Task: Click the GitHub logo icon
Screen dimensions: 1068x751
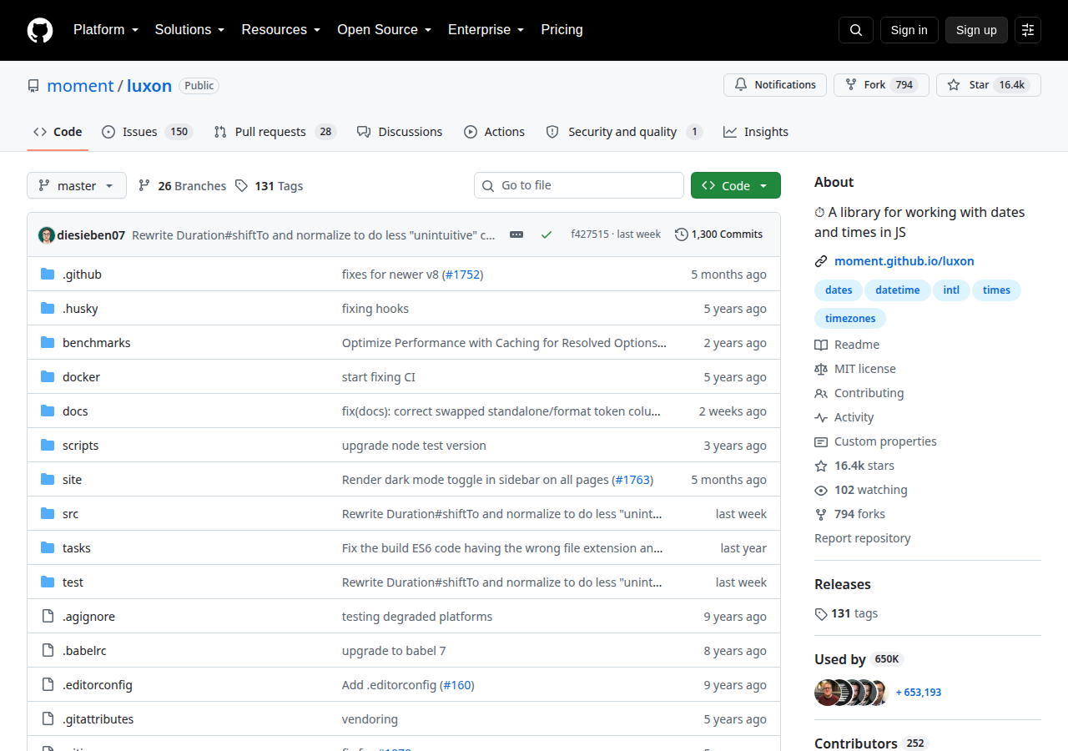Action: (40, 30)
